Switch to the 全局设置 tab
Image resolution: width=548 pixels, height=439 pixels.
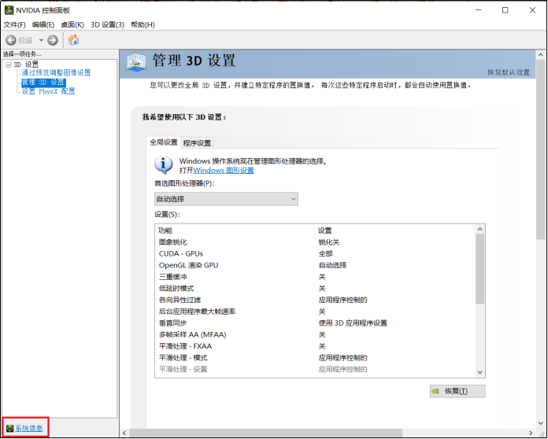164,142
